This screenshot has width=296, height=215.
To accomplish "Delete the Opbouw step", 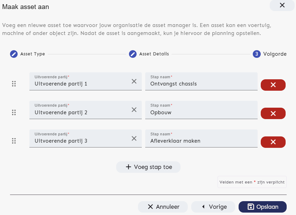I will 273,113.
